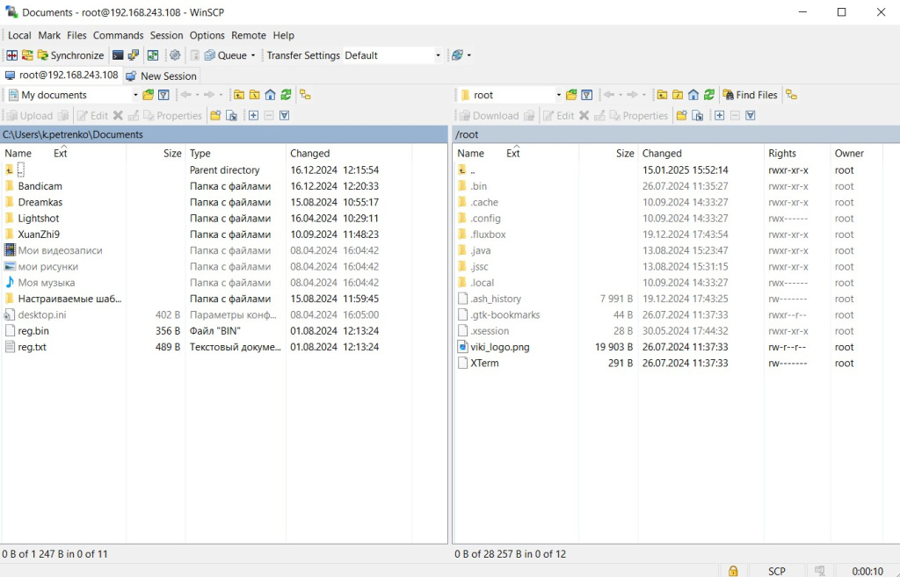Toggle the local directory tree view
Image resolution: width=900 pixels, height=577 pixels.
(x=305, y=95)
